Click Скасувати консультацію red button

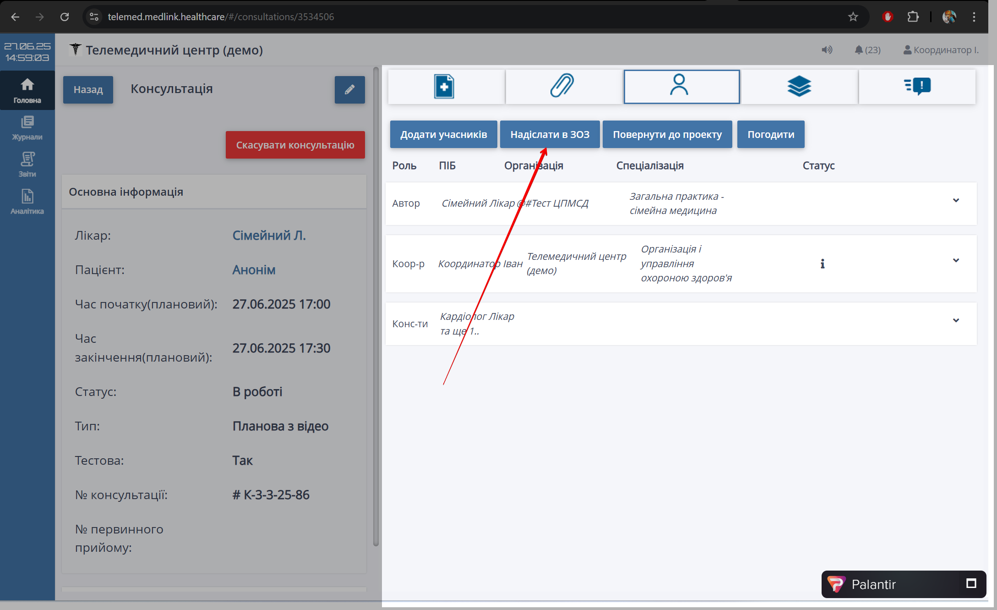click(x=295, y=145)
